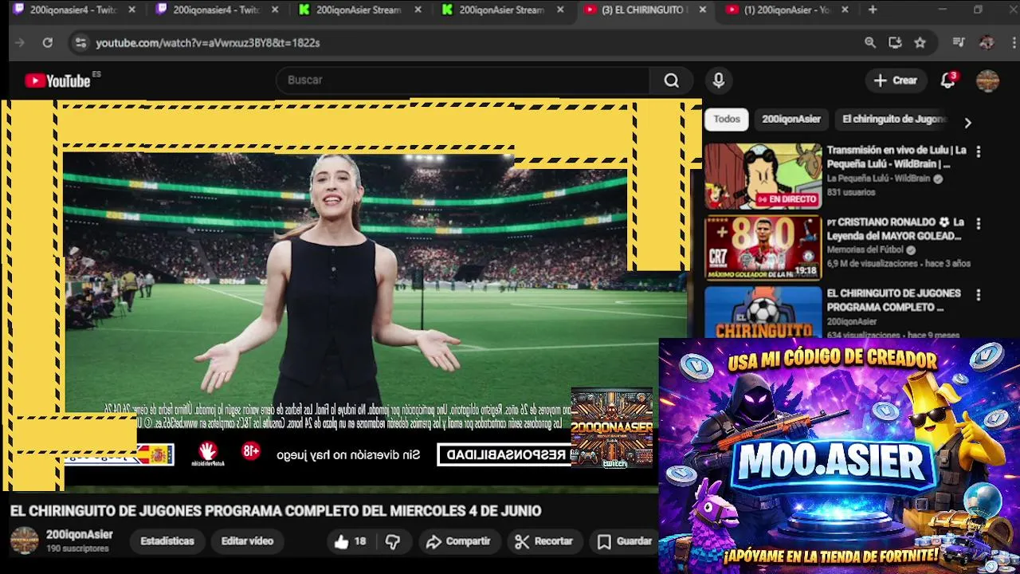1020x574 pixels.
Task: Open a new browser tab with the plus
Action: click(873, 10)
